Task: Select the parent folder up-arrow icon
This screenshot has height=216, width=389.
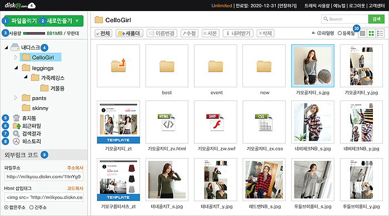Action: [118, 66]
